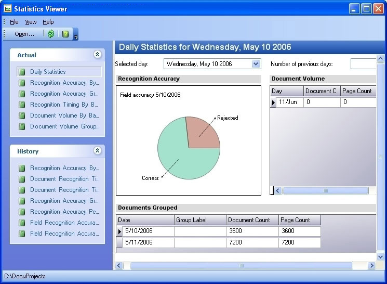Click the Recognition Timing By B... icon
The height and width of the screenshot is (284, 387).
click(22, 105)
